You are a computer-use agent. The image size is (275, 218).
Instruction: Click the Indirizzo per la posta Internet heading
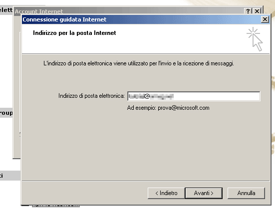(x=74, y=33)
